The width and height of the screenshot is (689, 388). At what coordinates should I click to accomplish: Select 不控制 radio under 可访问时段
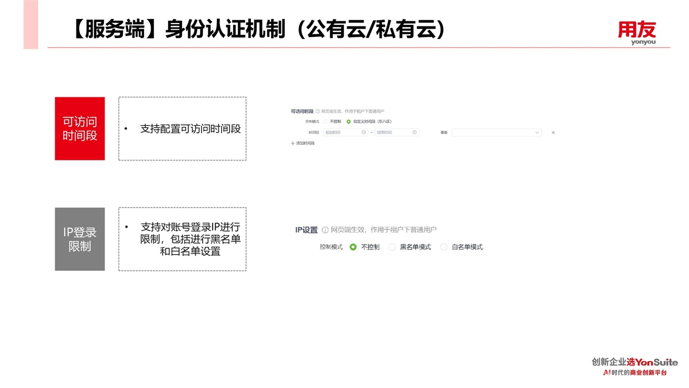click(x=325, y=121)
